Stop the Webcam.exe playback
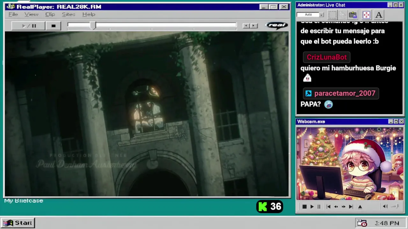Image resolution: width=408 pixels, height=229 pixels. (x=304, y=207)
